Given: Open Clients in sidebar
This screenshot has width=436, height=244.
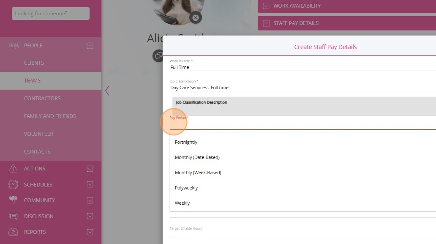Looking at the screenshot, I should click(x=51, y=63).
